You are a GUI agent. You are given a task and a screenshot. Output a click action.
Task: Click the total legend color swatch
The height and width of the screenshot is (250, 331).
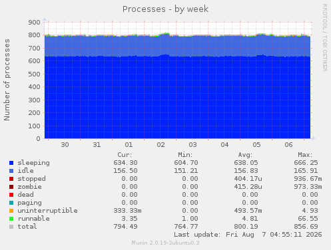click(x=11, y=227)
